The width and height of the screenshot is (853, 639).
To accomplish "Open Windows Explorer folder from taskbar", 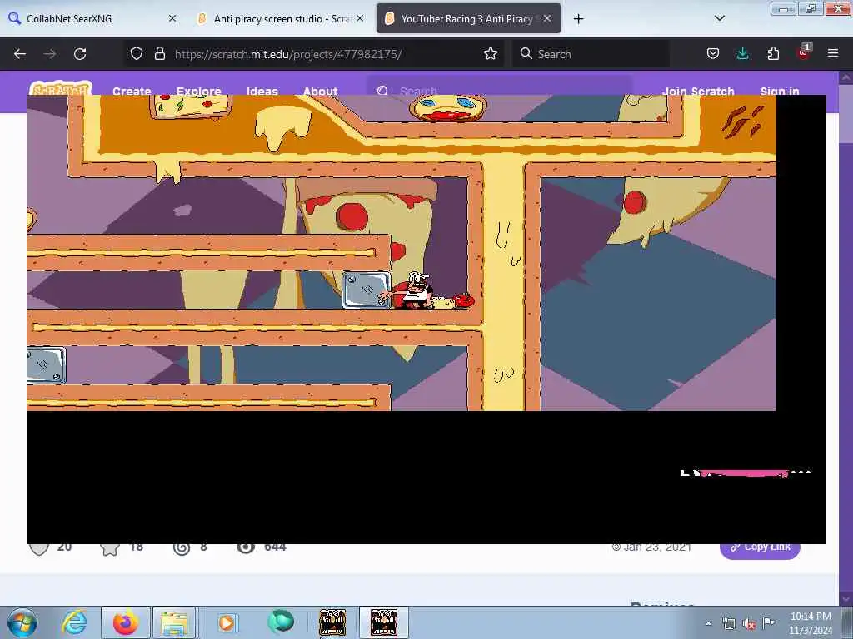I will click(x=173, y=622).
